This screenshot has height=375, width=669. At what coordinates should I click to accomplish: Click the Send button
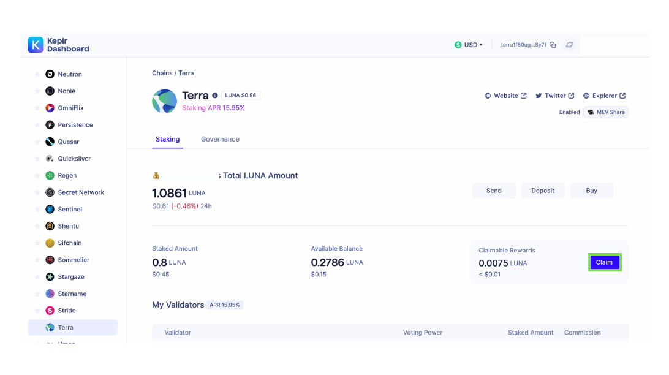tap(494, 191)
